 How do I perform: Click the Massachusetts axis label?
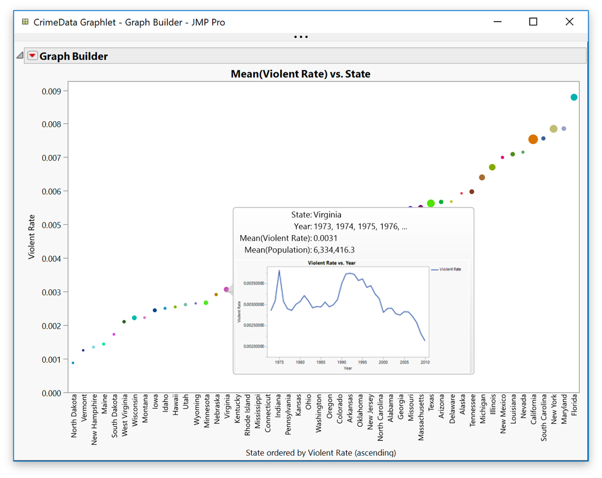coord(421,417)
